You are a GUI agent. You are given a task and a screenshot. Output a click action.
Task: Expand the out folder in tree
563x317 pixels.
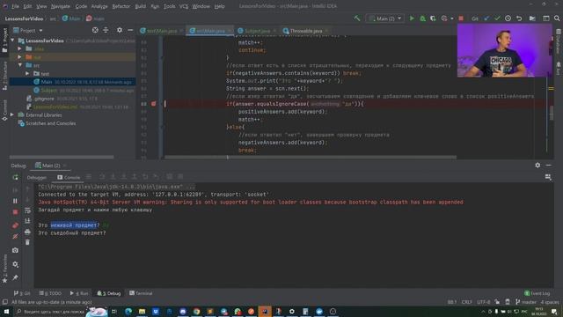(x=19, y=56)
